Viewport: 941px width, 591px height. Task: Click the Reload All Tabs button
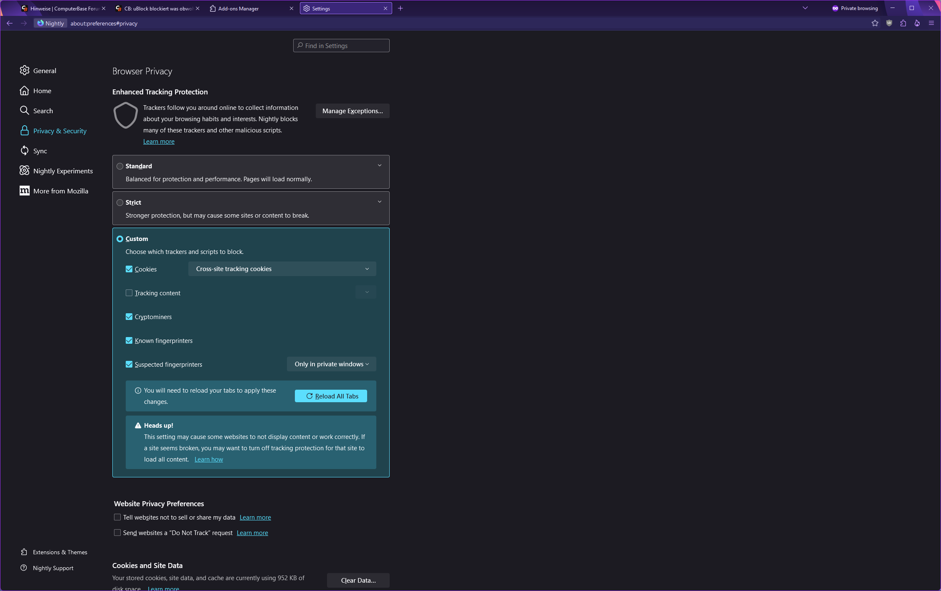tap(331, 396)
